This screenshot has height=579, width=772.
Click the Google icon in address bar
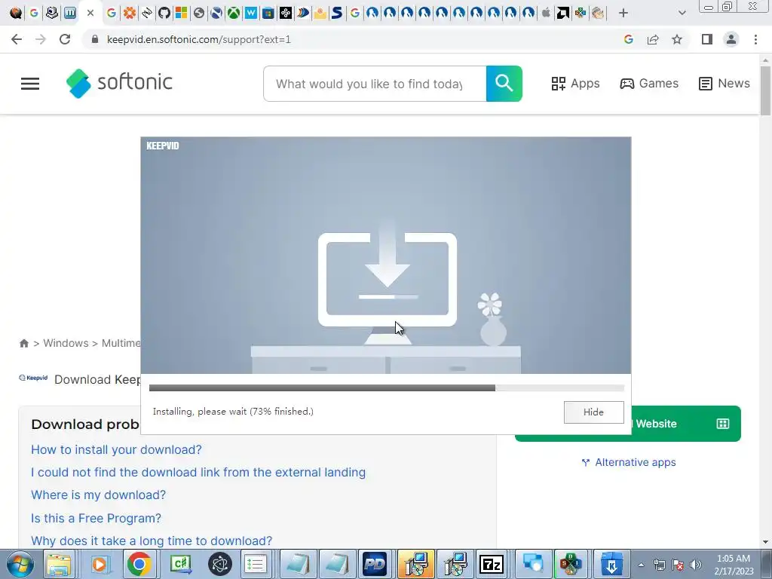[628, 39]
